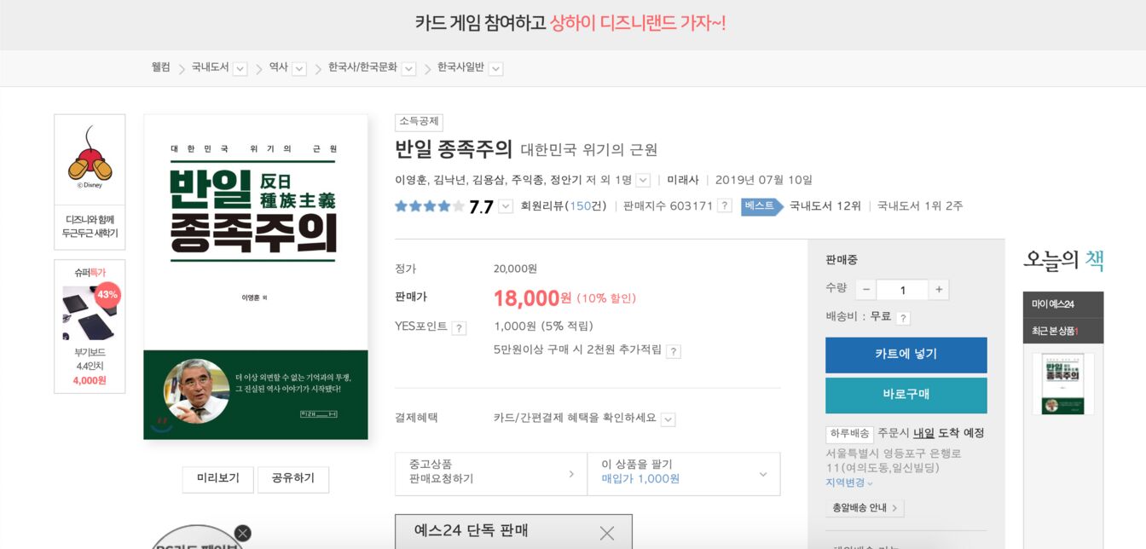This screenshot has width=1146, height=549.
Task: Click the 베스트 bestseller badge
Action: pos(761,206)
